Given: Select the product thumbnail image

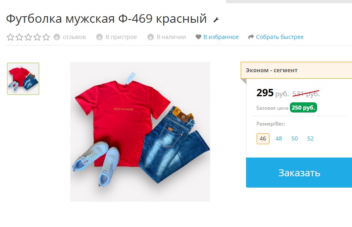Looking at the screenshot, I should click(23, 79).
